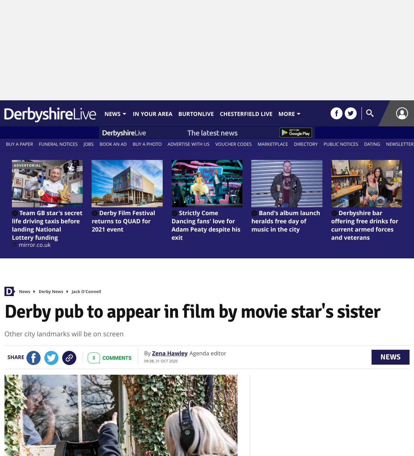Expand the NEWS dropdown menu

click(115, 114)
